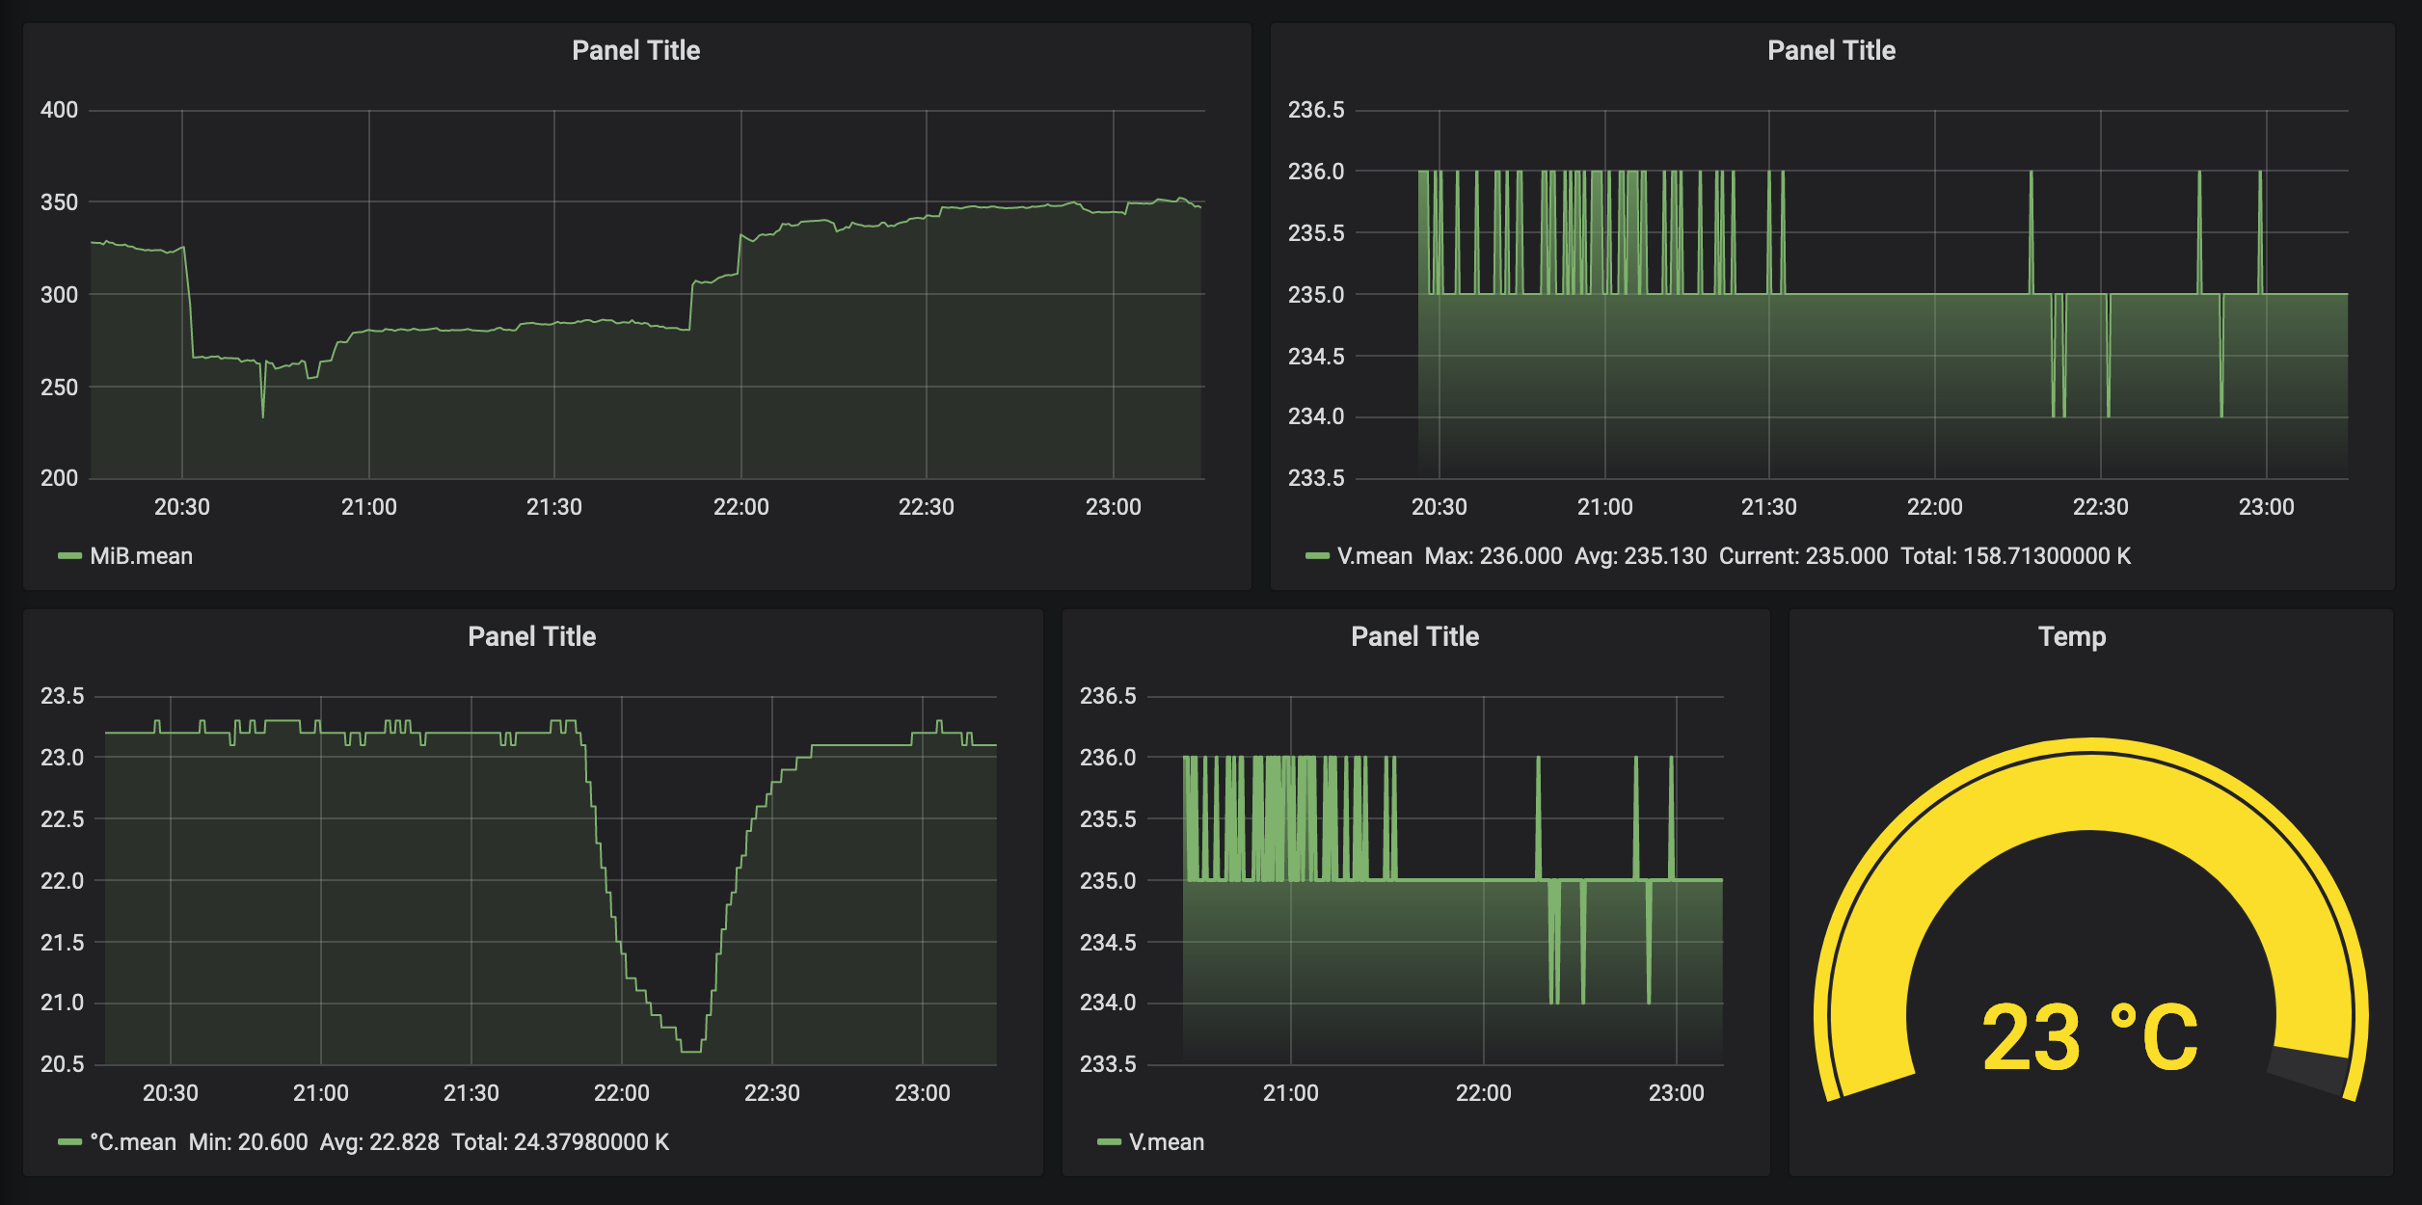Click the Avg: 22.828 legend value

379,1142
